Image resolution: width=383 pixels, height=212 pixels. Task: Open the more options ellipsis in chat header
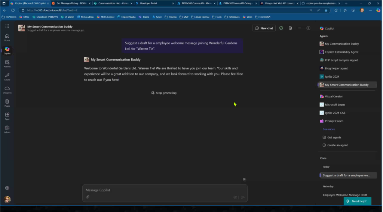[x=299, y=28]
